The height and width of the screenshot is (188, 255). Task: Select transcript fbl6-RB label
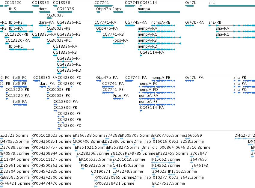16,22
